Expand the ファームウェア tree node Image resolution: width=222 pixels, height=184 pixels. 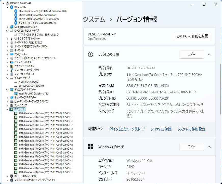7,105
